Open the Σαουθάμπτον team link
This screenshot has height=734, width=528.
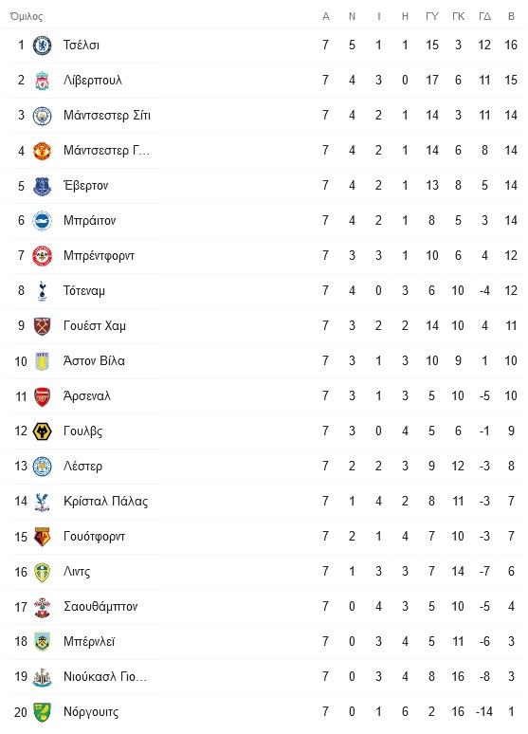coord(100,607)
